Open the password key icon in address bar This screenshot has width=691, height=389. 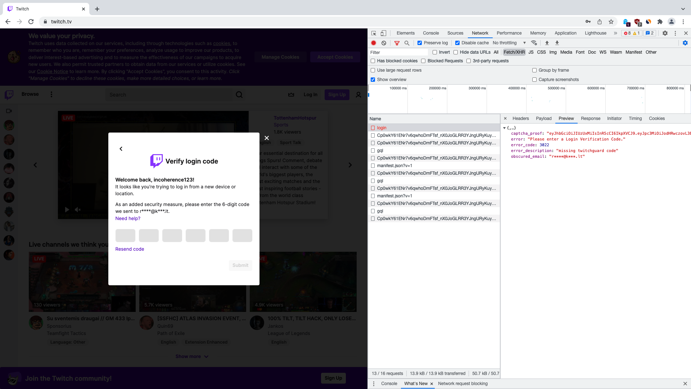coord(588,22)
